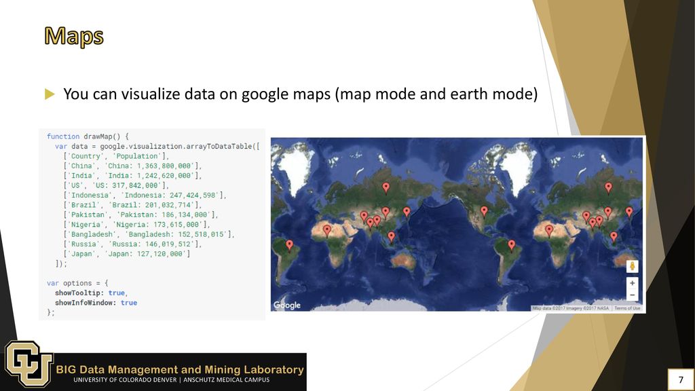Screen dimensions: 695x391
Task: Click the bullet text about visualizing data on google maps
Action: pyautogui.click(x=301, y=94)
